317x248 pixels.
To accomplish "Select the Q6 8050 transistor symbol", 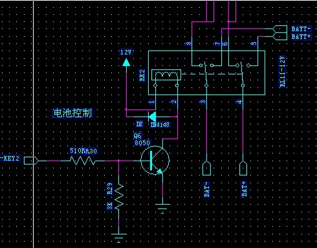I will click(x=155, y=161).
